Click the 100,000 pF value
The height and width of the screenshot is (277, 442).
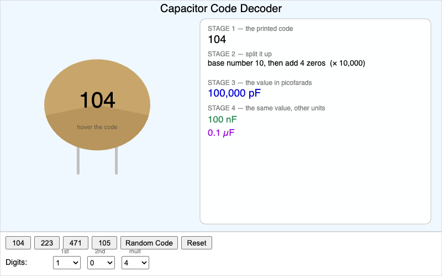tap(234, 93)
